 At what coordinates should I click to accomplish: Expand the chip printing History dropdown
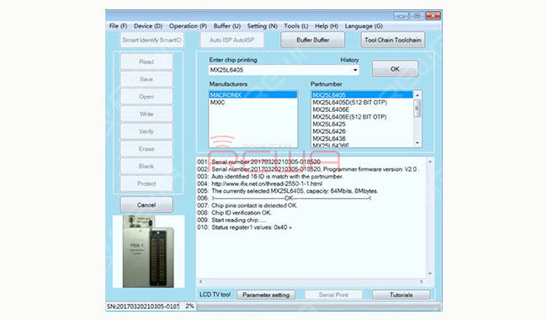point(355,70)
